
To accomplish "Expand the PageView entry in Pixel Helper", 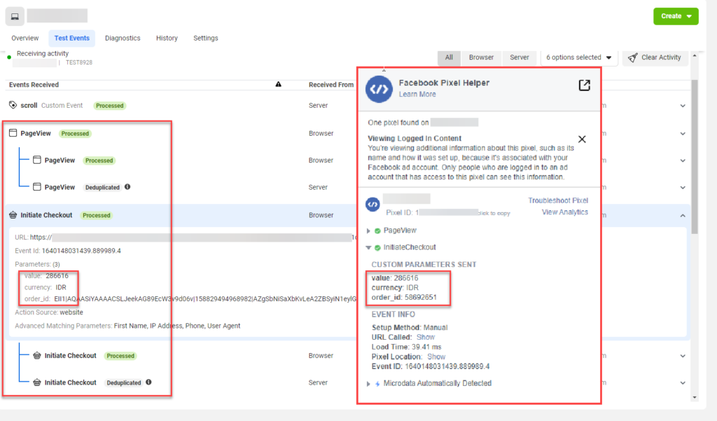I will (x=369, y=230).
